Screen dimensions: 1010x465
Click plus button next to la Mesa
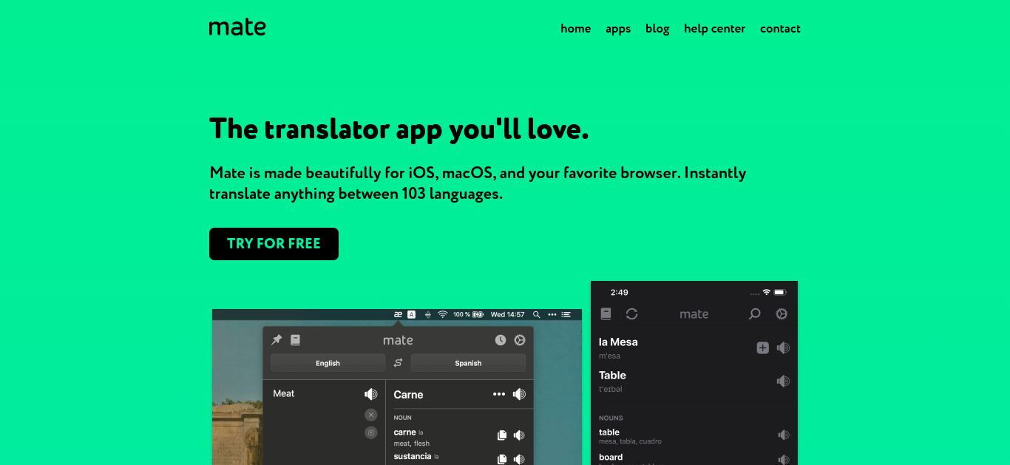coord(763,347)
